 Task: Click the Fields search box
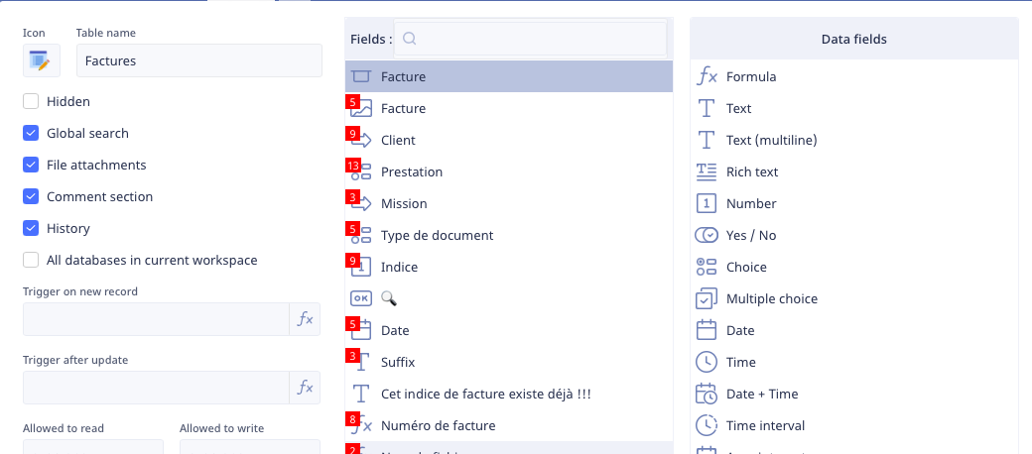pos(531,39)
